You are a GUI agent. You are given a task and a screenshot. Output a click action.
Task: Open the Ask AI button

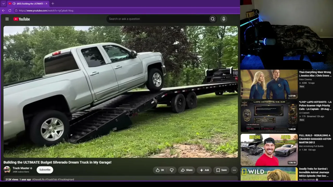(x=204, y=170)
